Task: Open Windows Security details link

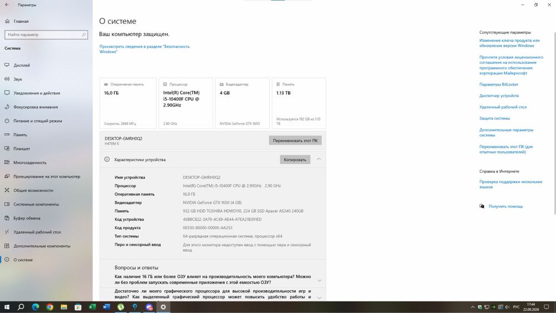Action: (x=145, y=49)
